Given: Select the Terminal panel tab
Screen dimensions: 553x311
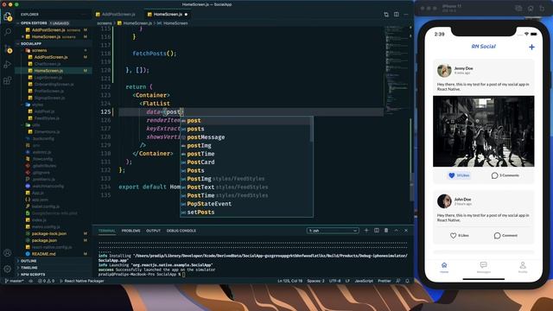Looking at the screenshot, I should tap(107, 231).
